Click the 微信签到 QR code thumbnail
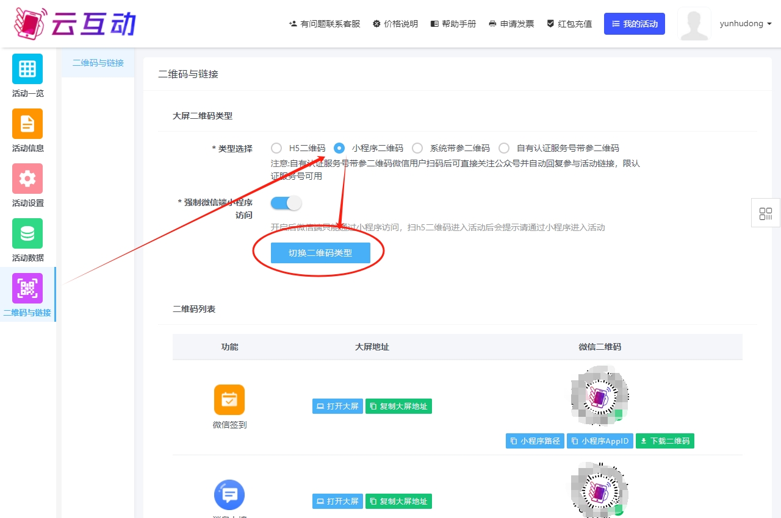The width and height of the screenshot is (781, 518). pos(600,397)
